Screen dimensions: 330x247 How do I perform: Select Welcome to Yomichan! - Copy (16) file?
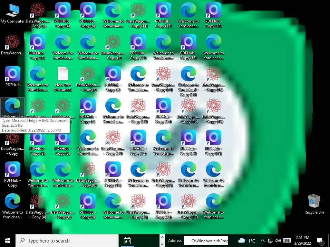188,81
